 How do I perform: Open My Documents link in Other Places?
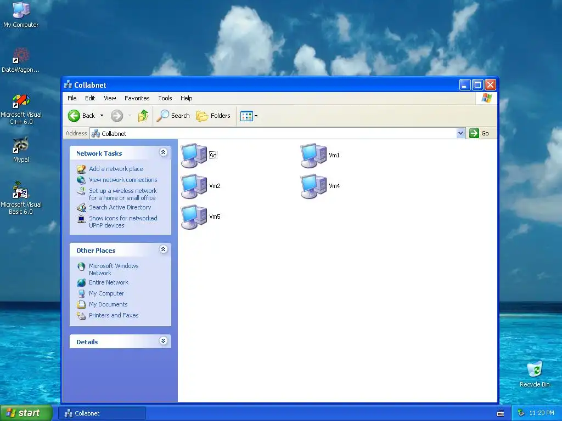[108, 304]
